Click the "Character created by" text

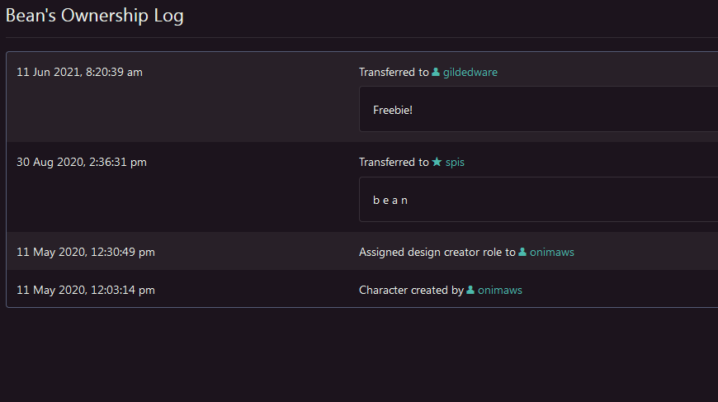pos(411,291)
